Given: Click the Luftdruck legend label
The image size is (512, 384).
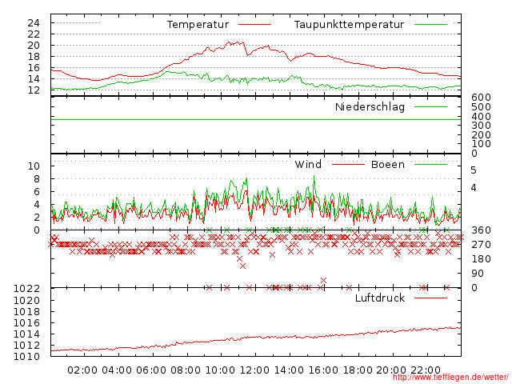Looking at the screenshot, I should pos(380,298).
